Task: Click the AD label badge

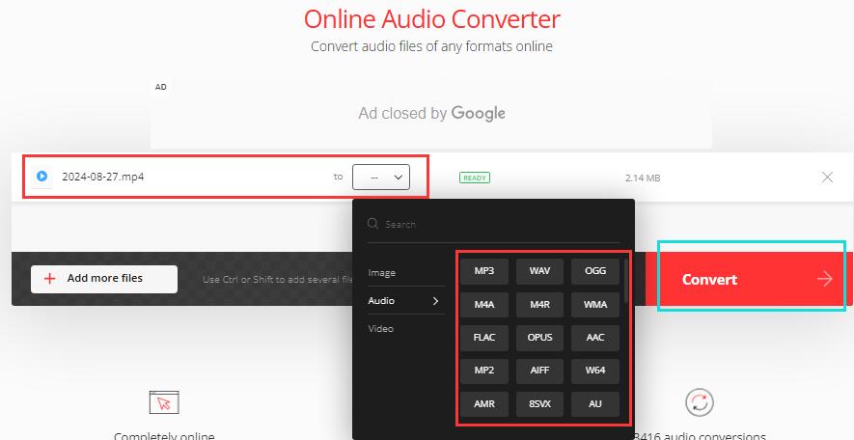Action: pos(161,87)
